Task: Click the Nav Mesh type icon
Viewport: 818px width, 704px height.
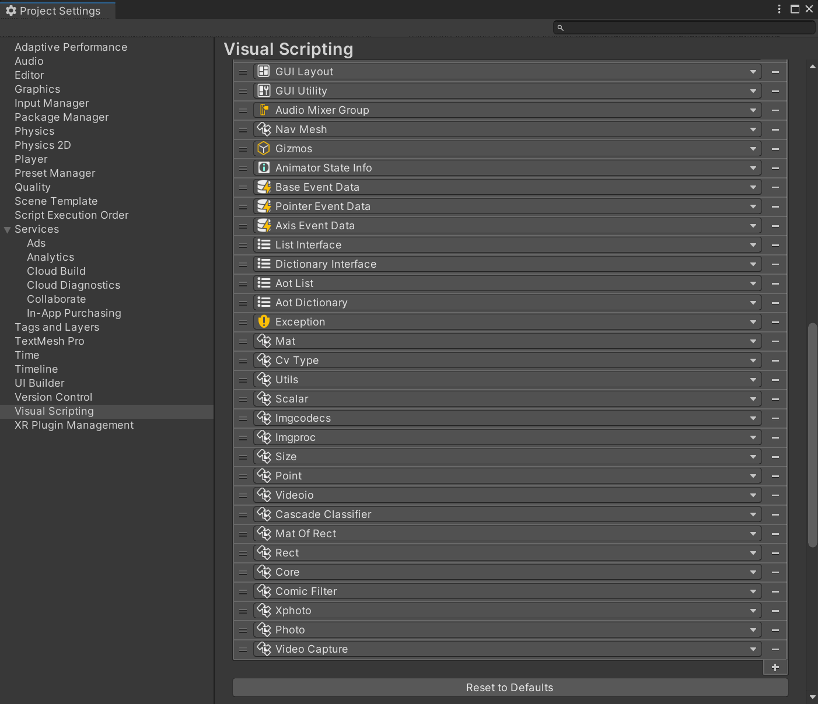Action: [264, 129]
